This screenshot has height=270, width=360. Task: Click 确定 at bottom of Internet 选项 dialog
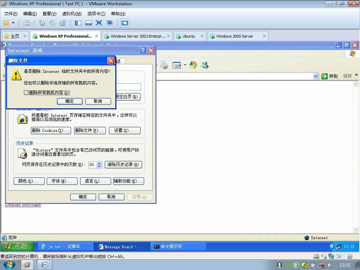coord(83,197)
